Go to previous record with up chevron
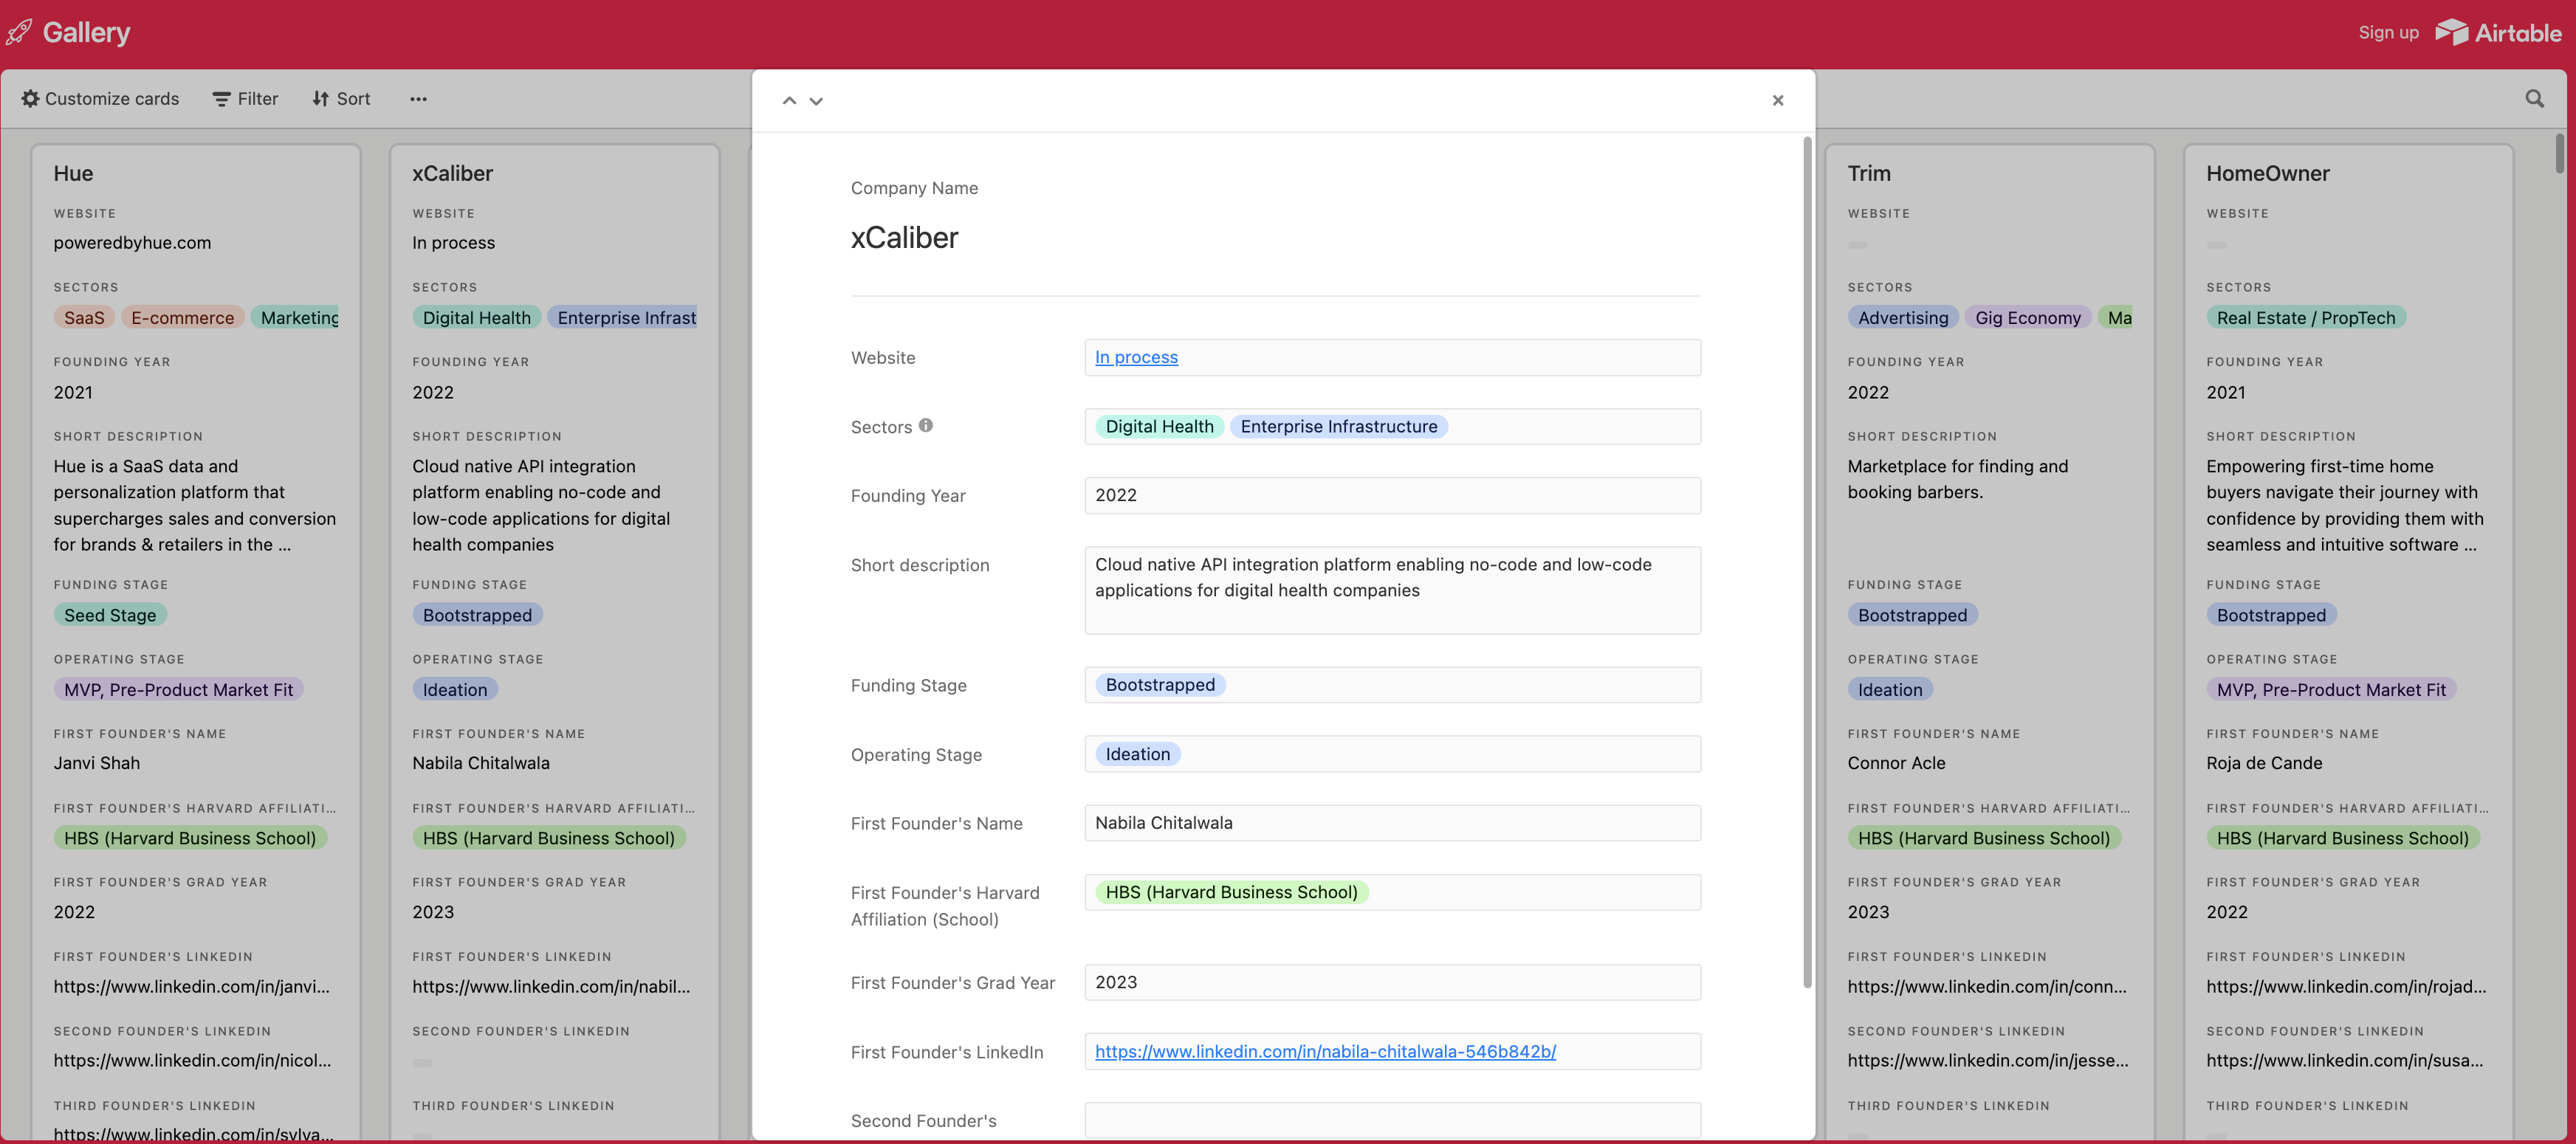The width and height of the screenshot is (2576, 1144). point(789,101)
